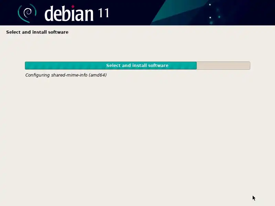275x206 pixels.
Task: Click the 'Select and install software' page heading
Action: (x=37, y=32)
